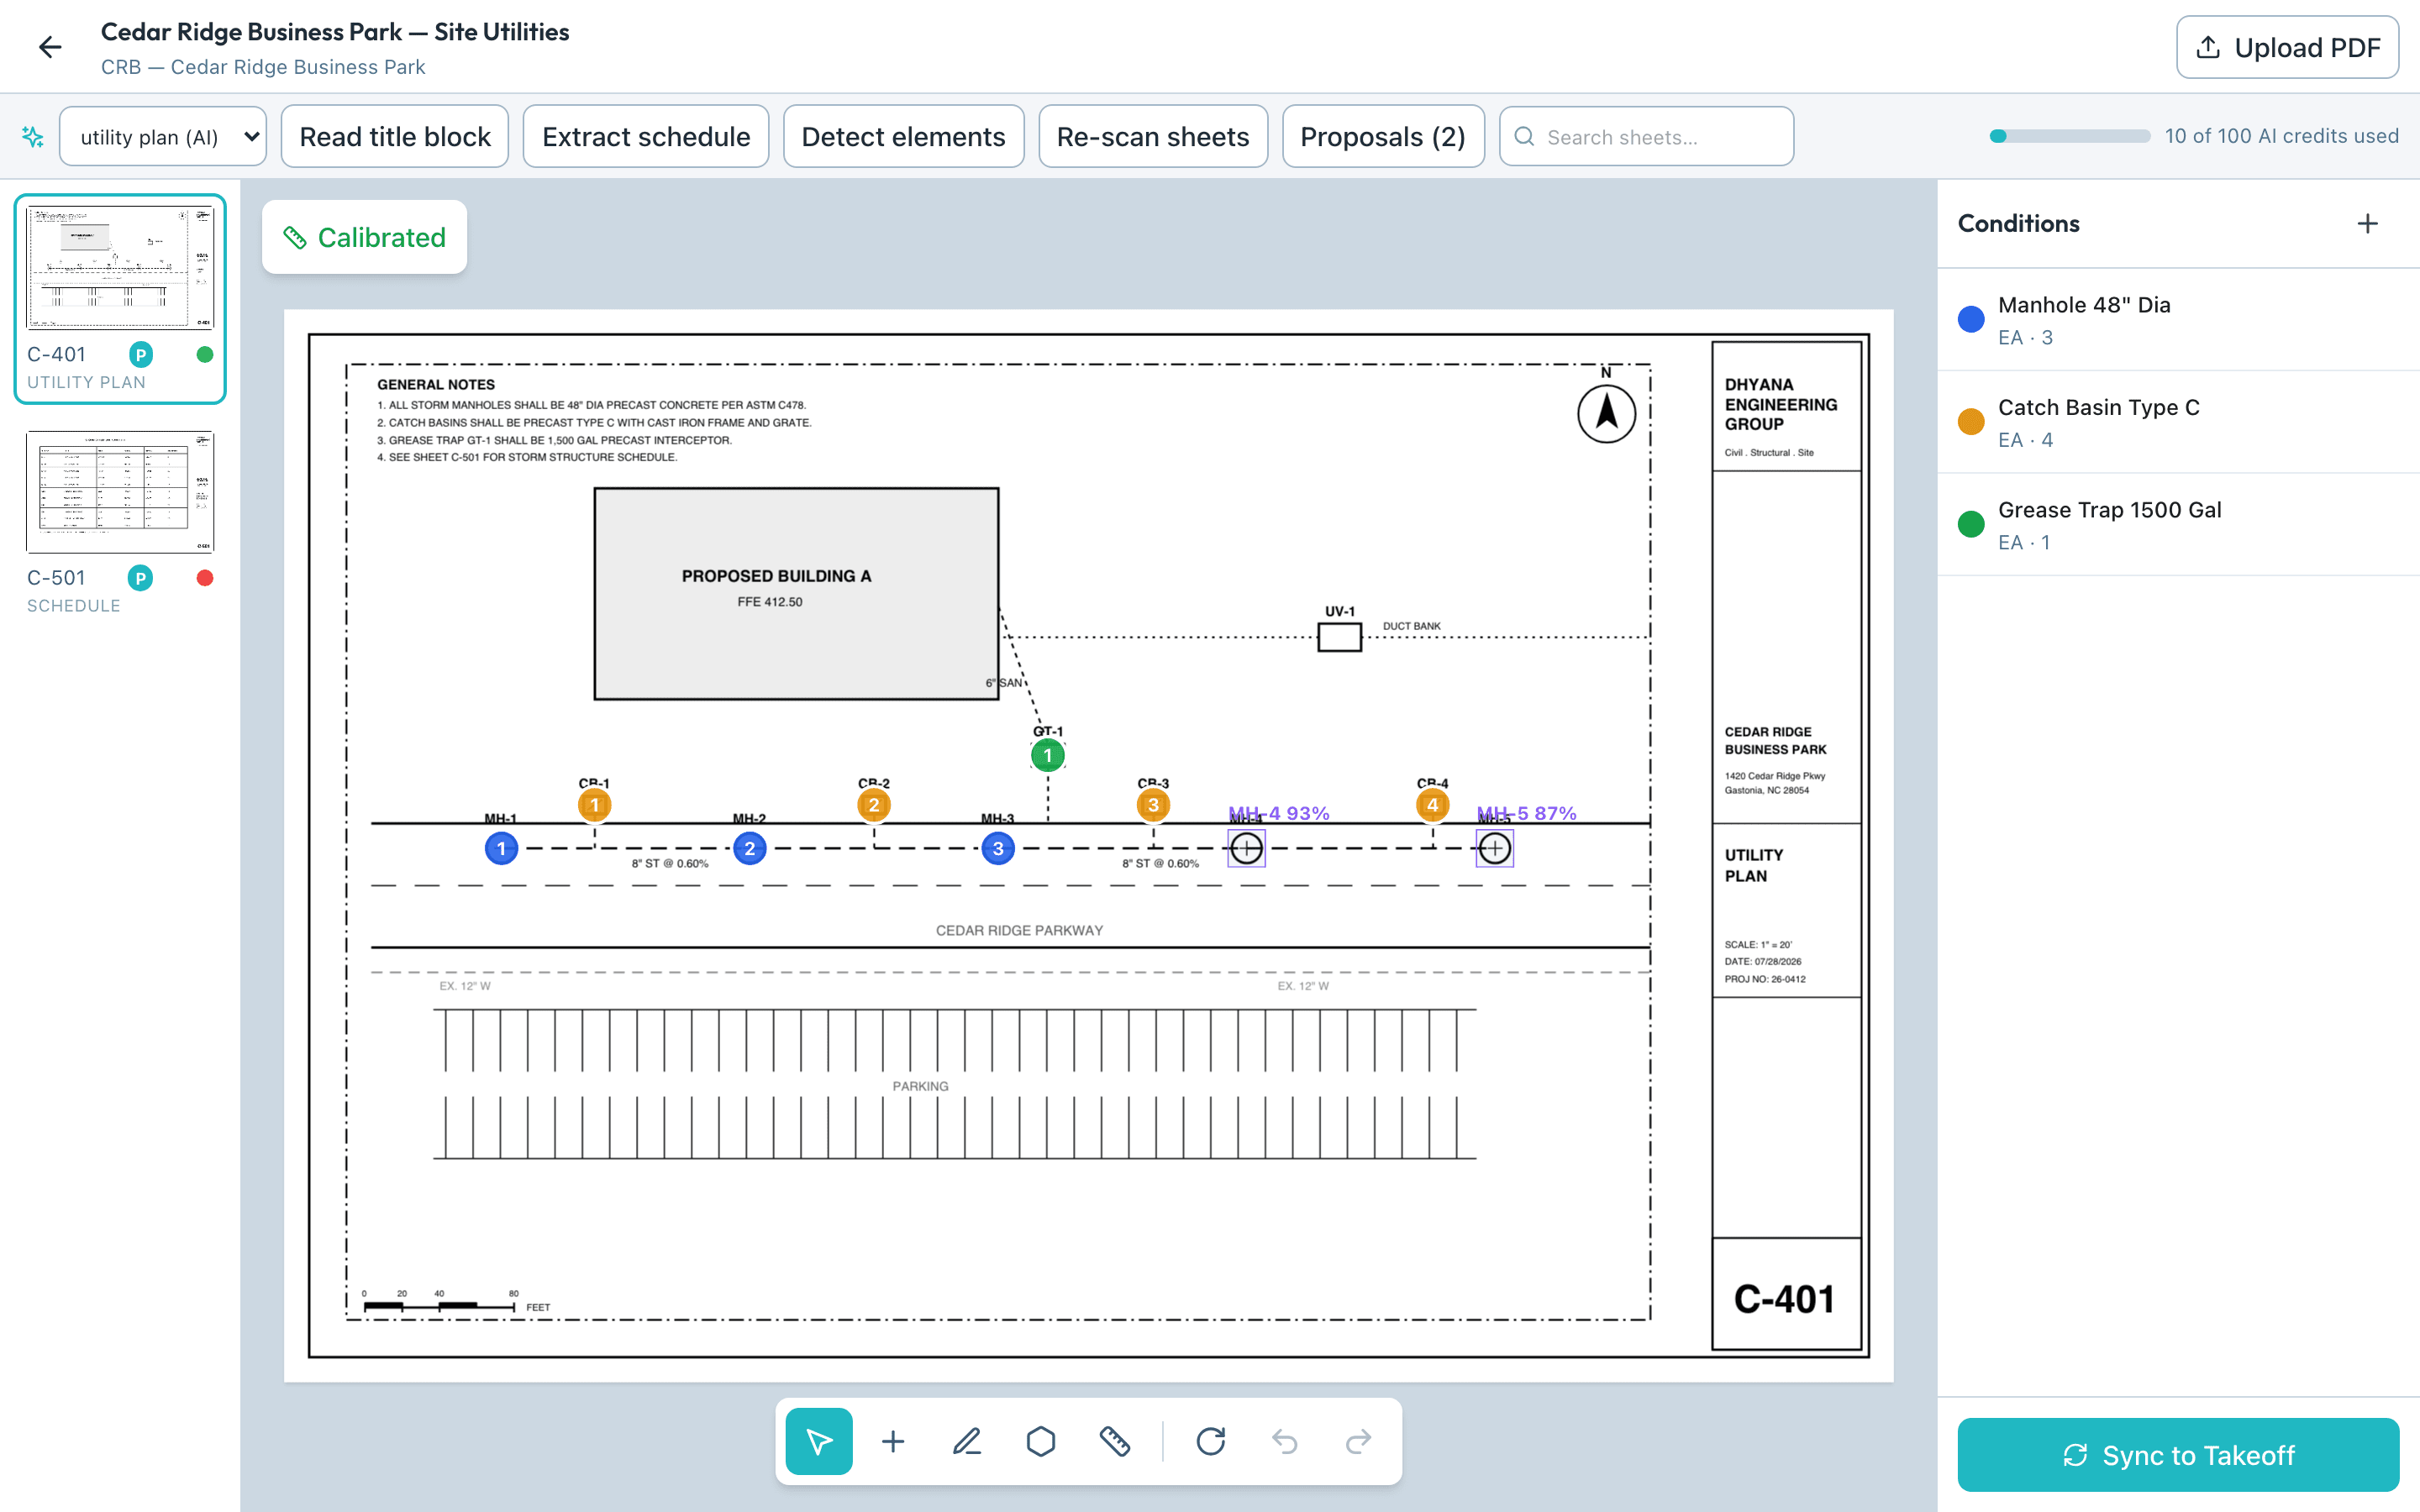Select the green grease trap marker at GT-1
2420x1512 pixels.
point(1048,755)
